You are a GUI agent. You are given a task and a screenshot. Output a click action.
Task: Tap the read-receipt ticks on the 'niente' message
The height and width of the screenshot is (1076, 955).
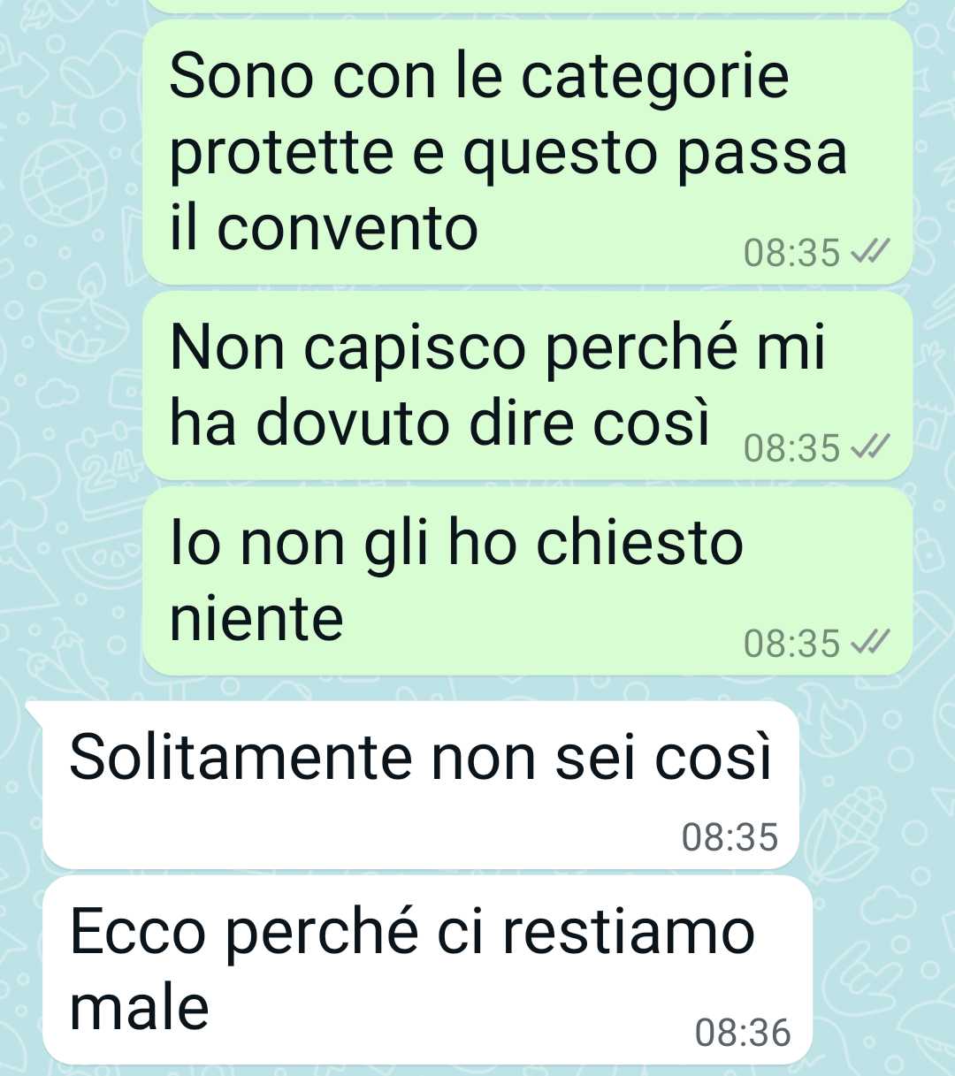point(868,643)
